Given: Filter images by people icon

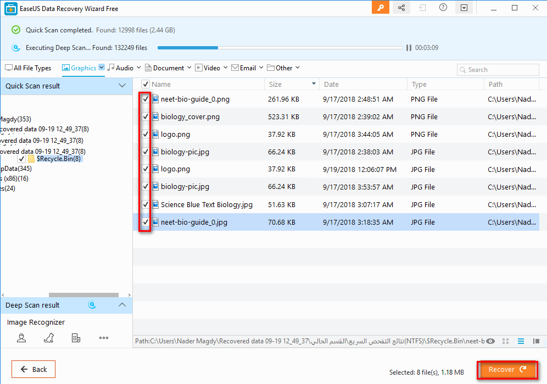Looking at the screenshot, I should [21, 338].
